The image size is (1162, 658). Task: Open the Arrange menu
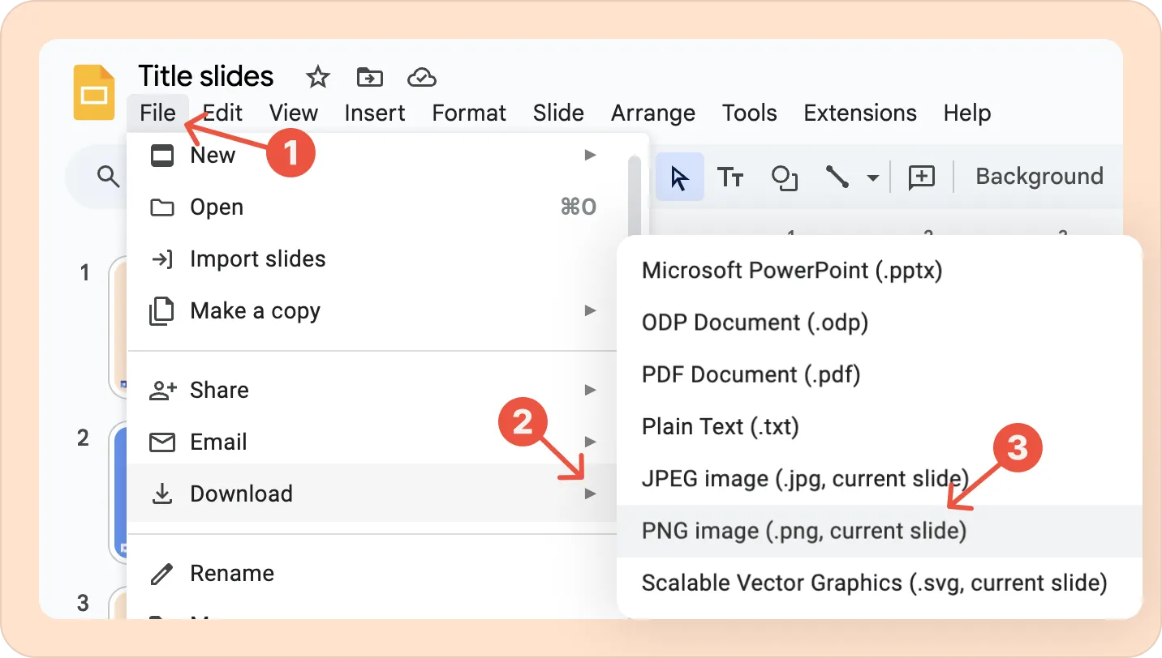point(653,113)
